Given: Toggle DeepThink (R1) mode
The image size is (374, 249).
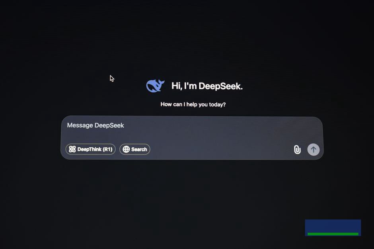Looking at the screenshot, I should pos(91,149).
